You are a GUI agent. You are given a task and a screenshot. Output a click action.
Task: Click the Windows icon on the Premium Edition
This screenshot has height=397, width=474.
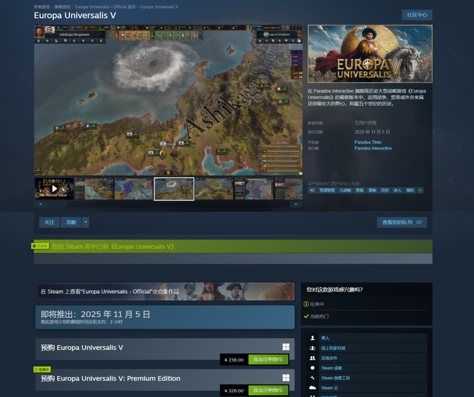click(x=286, y=378)
